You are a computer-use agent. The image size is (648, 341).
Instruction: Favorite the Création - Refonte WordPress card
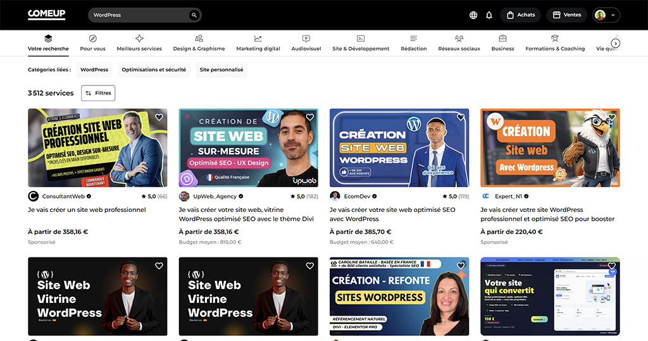coord(461,266)
